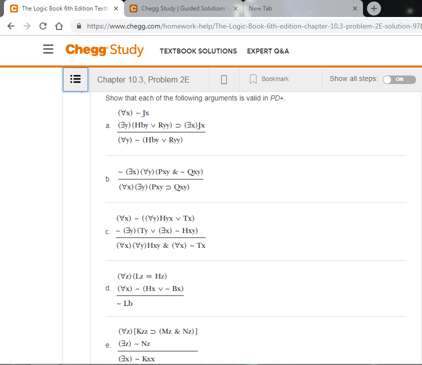This screenshot has height=365, width=422.
Task: Open EXPERT Q&A
Action: coord(269,51)
